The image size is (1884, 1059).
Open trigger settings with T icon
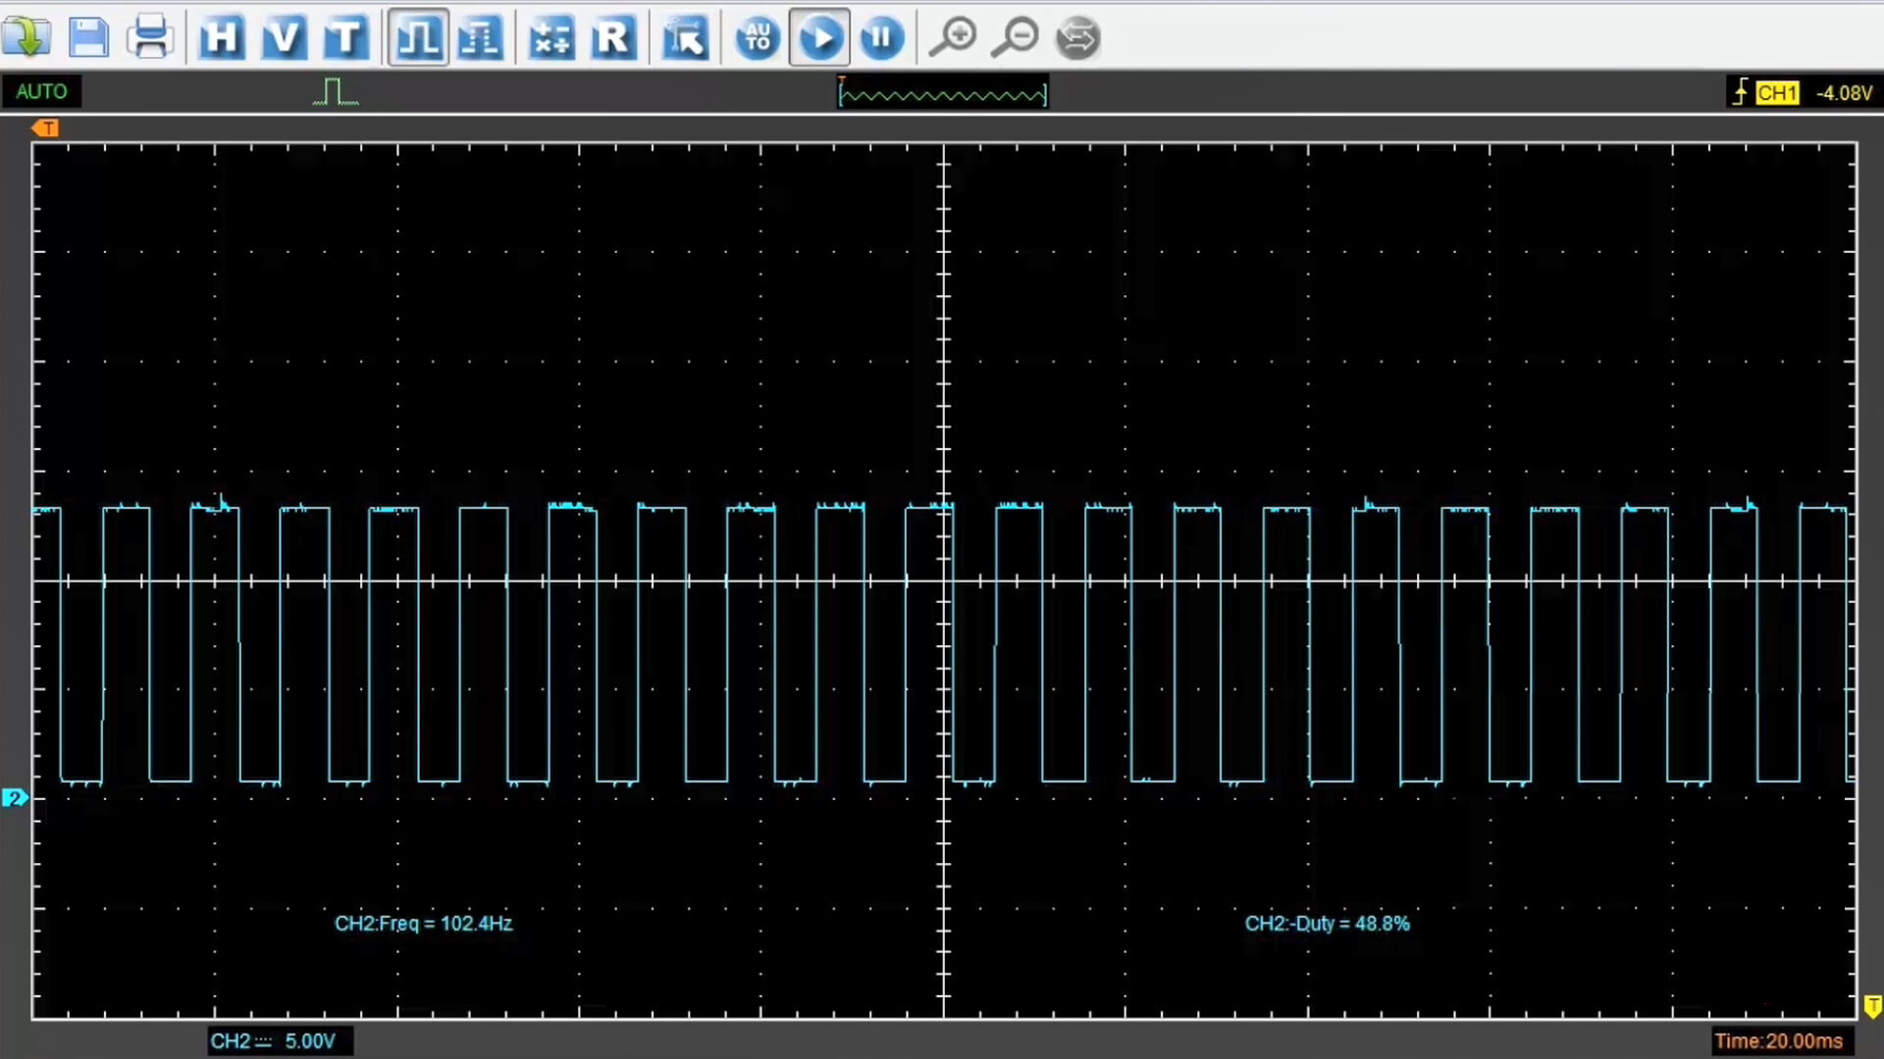click(345, 37)
